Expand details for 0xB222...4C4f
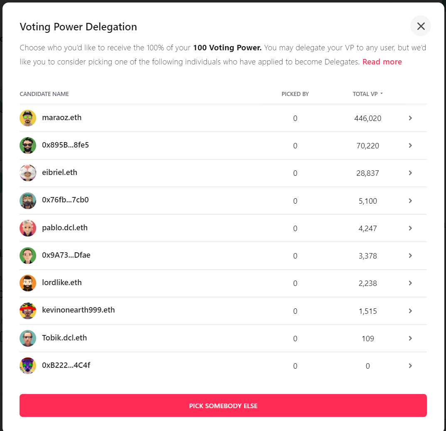Image resolution: width=446 pixels, height=431 pixels. point(410,366)
